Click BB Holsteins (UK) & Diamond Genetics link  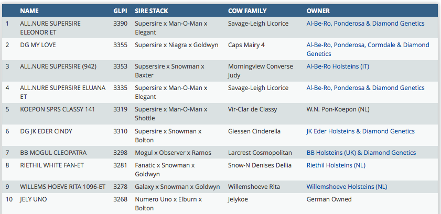(x=361, y=153)
